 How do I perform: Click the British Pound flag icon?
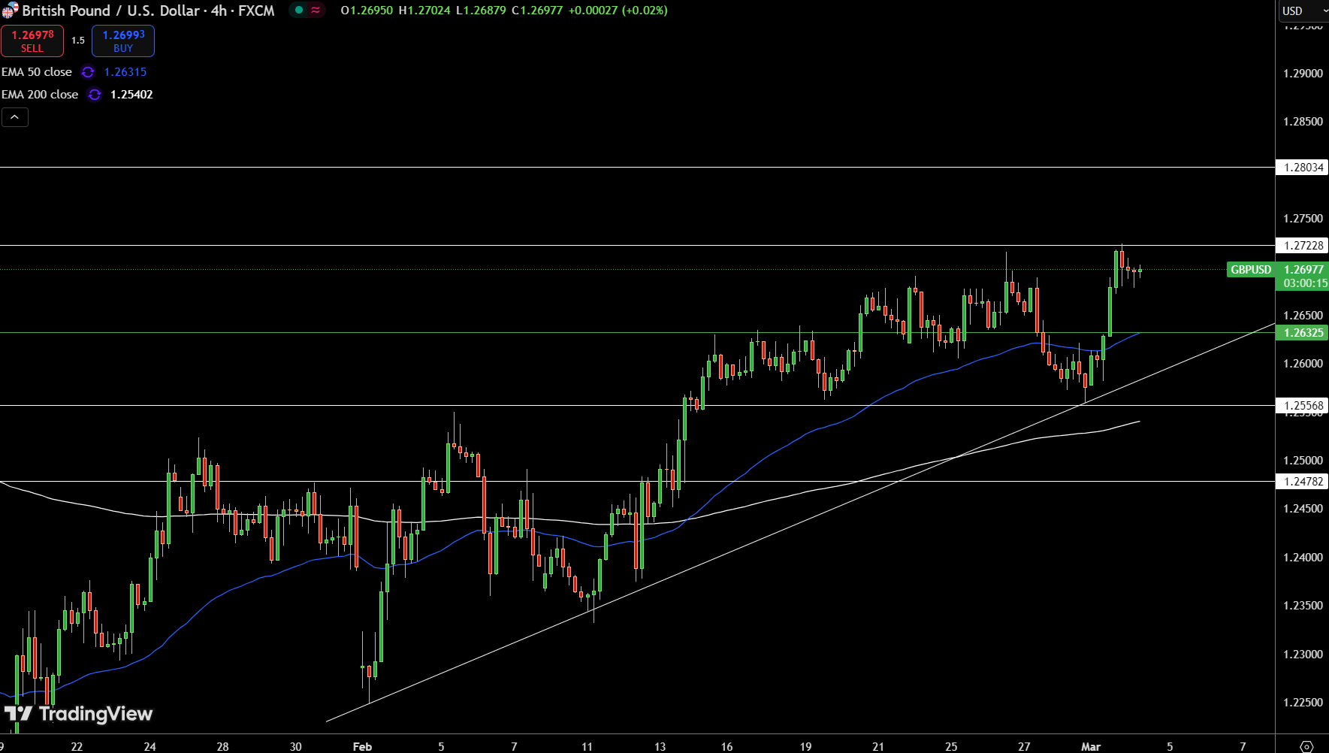click(10, 11)
